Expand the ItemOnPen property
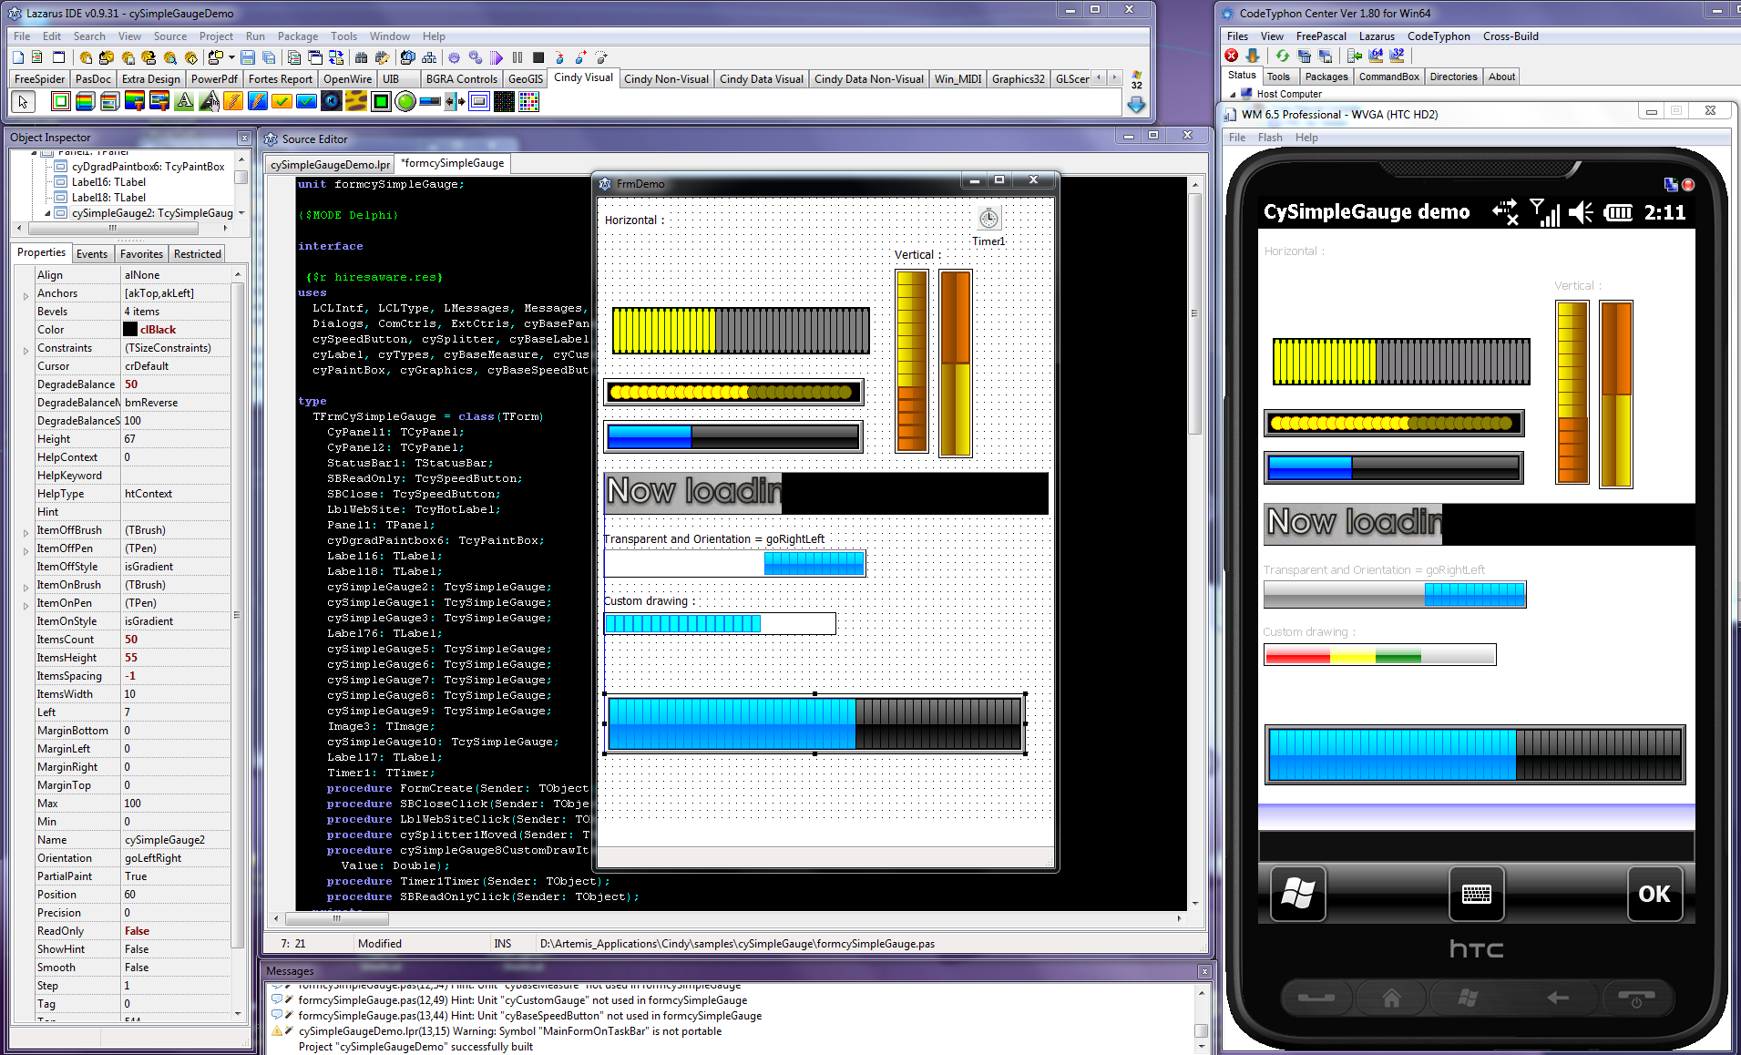 [x=26, y=605]
